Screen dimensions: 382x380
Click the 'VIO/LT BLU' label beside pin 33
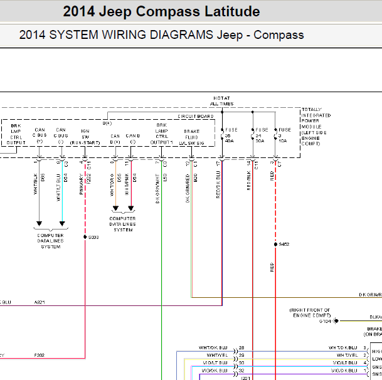tap(215, 363)
